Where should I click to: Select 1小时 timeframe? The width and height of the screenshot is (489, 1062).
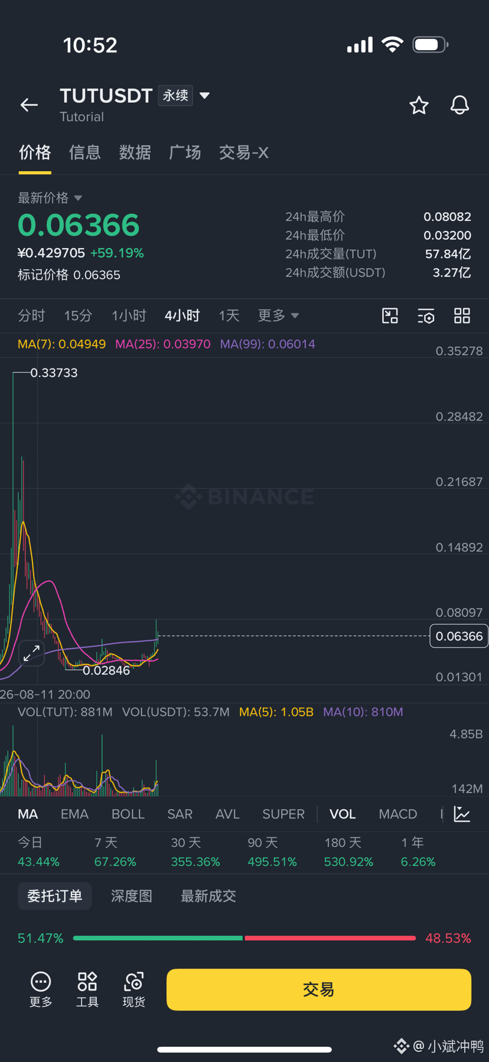[129, 316]
